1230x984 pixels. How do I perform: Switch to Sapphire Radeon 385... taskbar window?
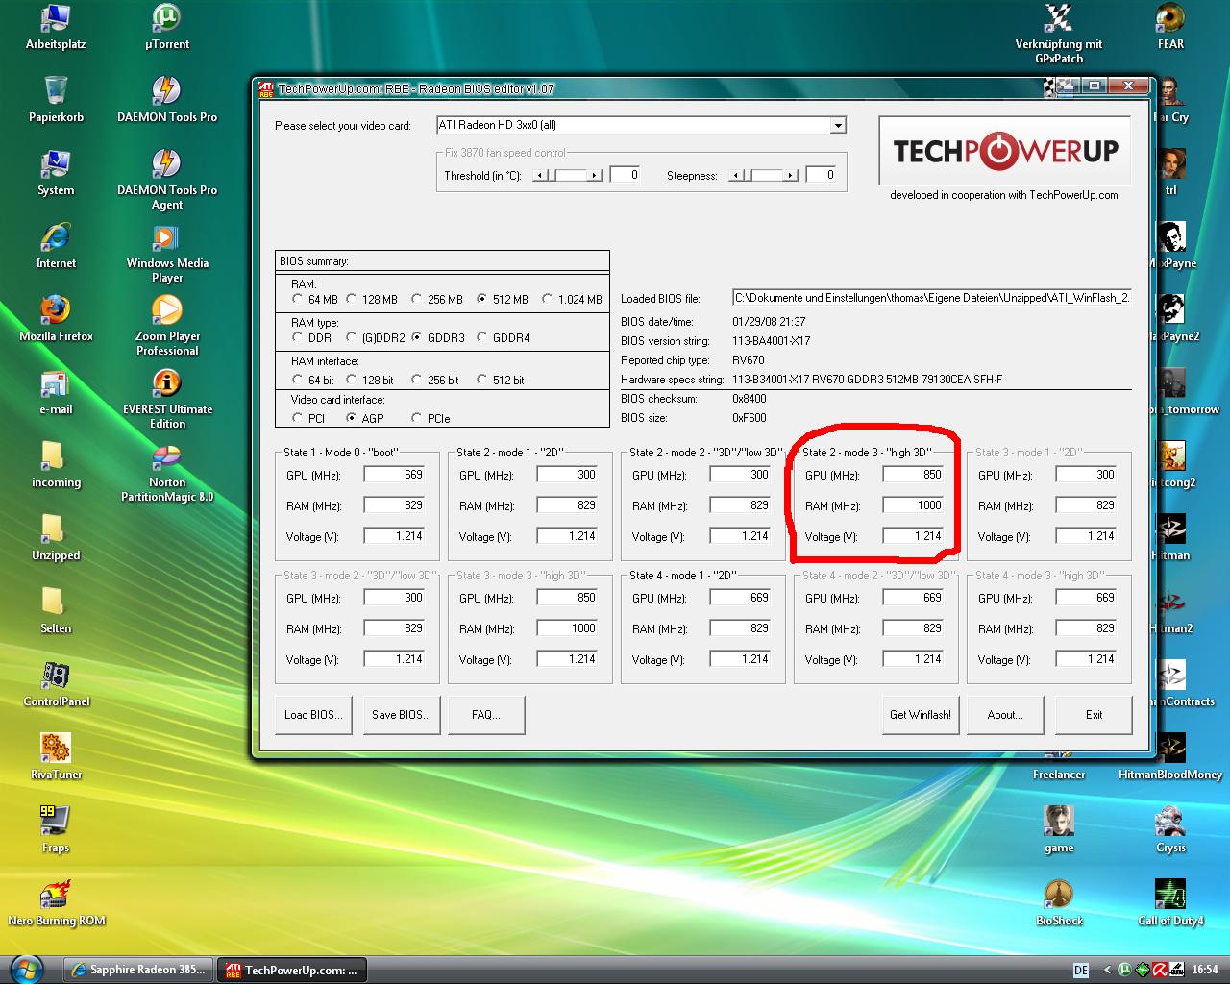[x=138, y=970]
